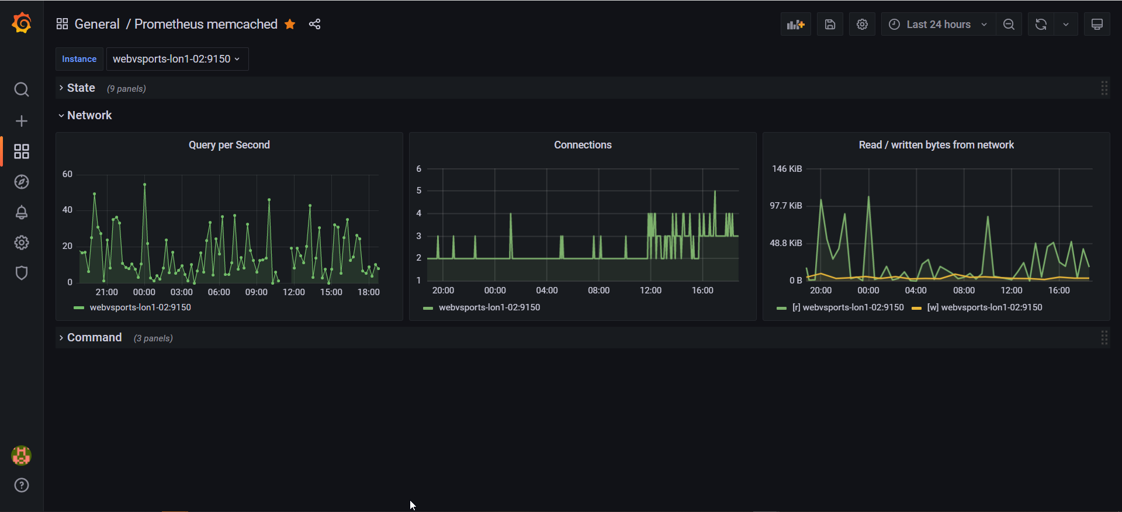Open the search dashboards icon
This screenshot has height=512, width=1122.
pyautogui.click(x=22, y=89)
